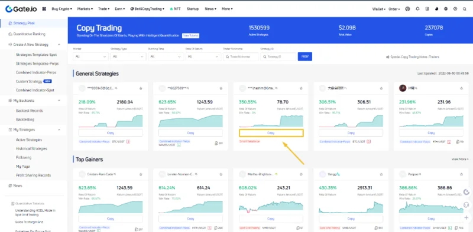Open the Bot&CopyTrading menu
This screenshot has width=473, height=232.
[147, 9]
